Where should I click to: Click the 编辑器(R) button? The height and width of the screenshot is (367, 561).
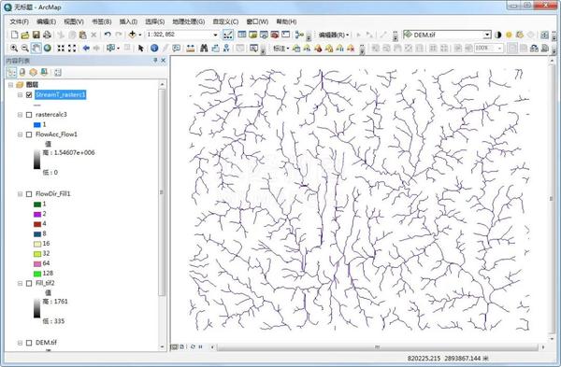334,35
